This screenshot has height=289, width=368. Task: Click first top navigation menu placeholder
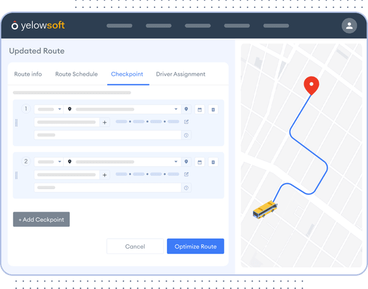pos(120,26)
